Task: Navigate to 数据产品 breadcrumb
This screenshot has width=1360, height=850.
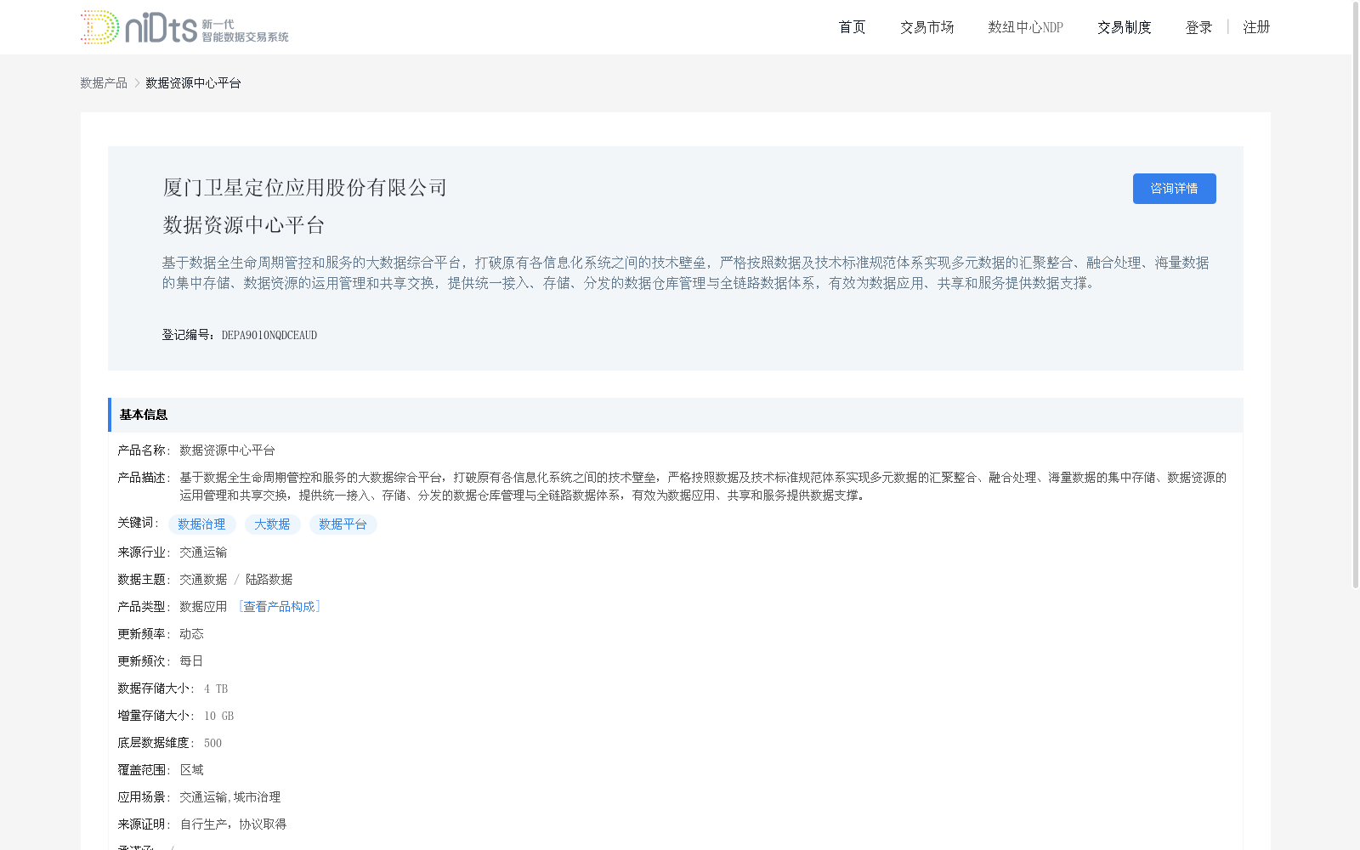Action: click(x=104, y=83)
